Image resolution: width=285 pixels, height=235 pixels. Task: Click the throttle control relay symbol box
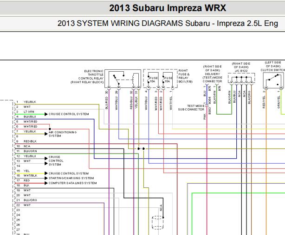[x=123, y=79]
